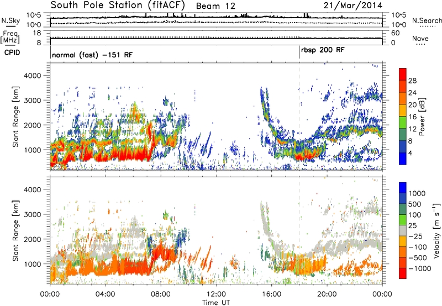This screenshot has width=442, height=306.
Task: Pick the red top segment of the Power colorbar
Action: point(403,74)
